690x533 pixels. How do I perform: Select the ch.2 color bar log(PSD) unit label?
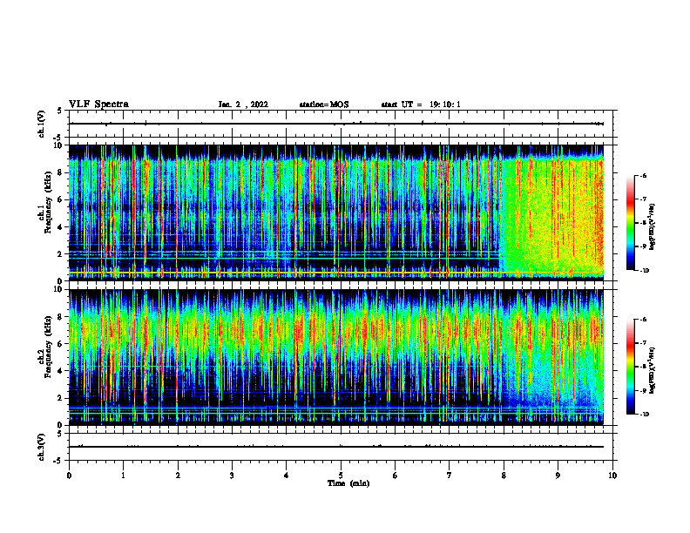(653, 371)
